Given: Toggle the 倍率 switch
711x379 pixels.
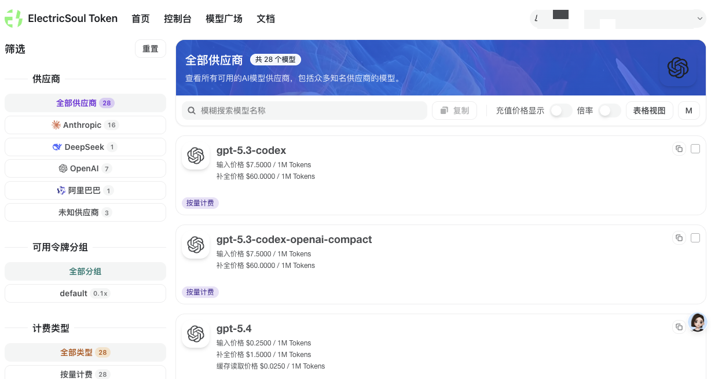Looking at the screenshot, I should point(610,111).
